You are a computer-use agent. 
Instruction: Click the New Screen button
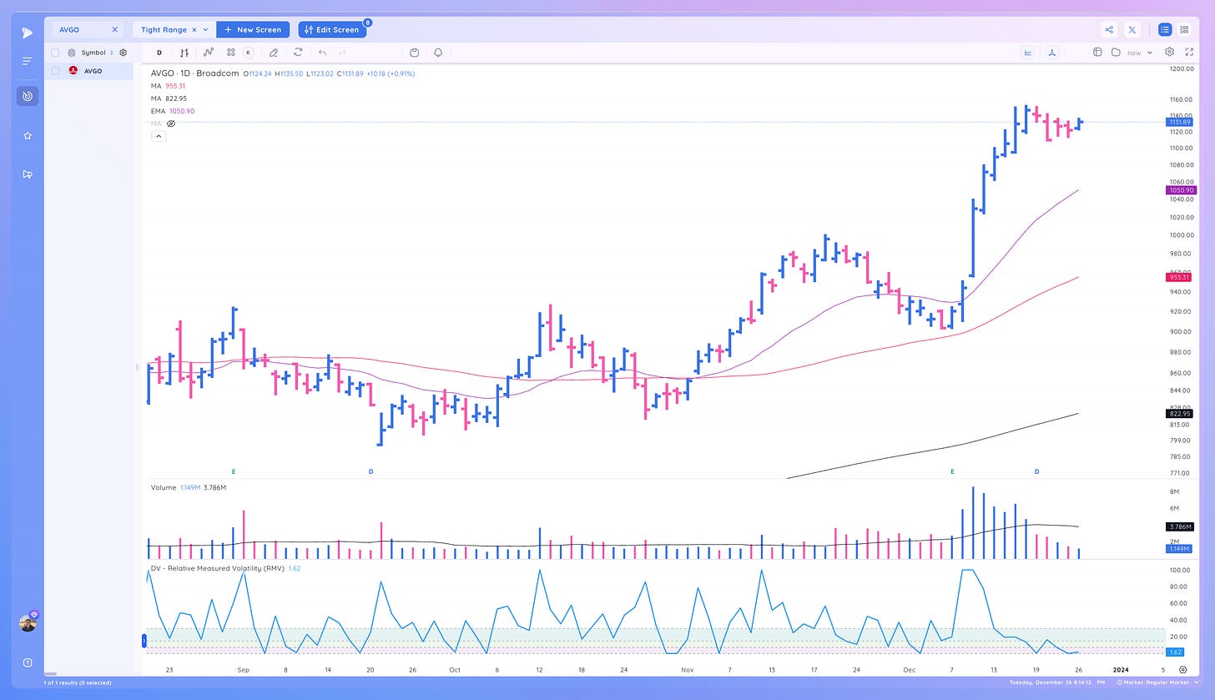tap(253, 30)
